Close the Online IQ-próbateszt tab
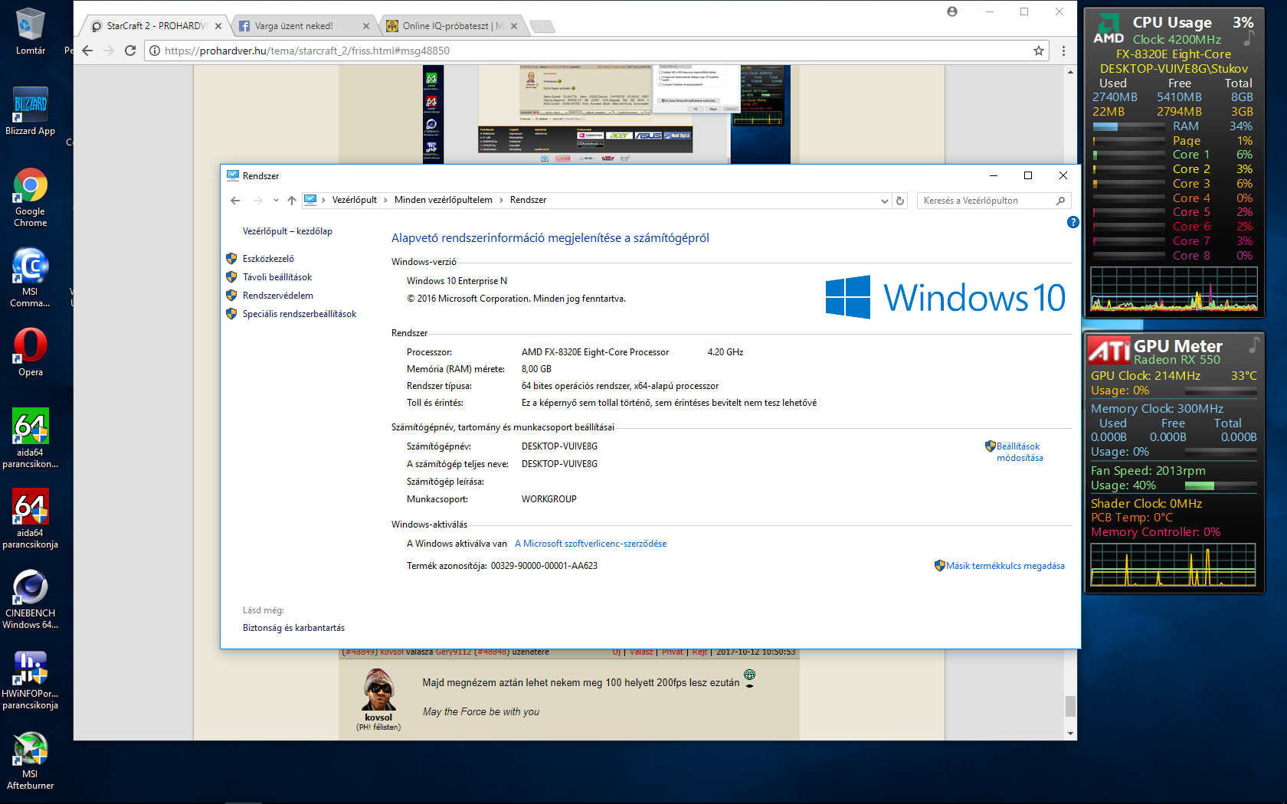 (x=514, y=26)
